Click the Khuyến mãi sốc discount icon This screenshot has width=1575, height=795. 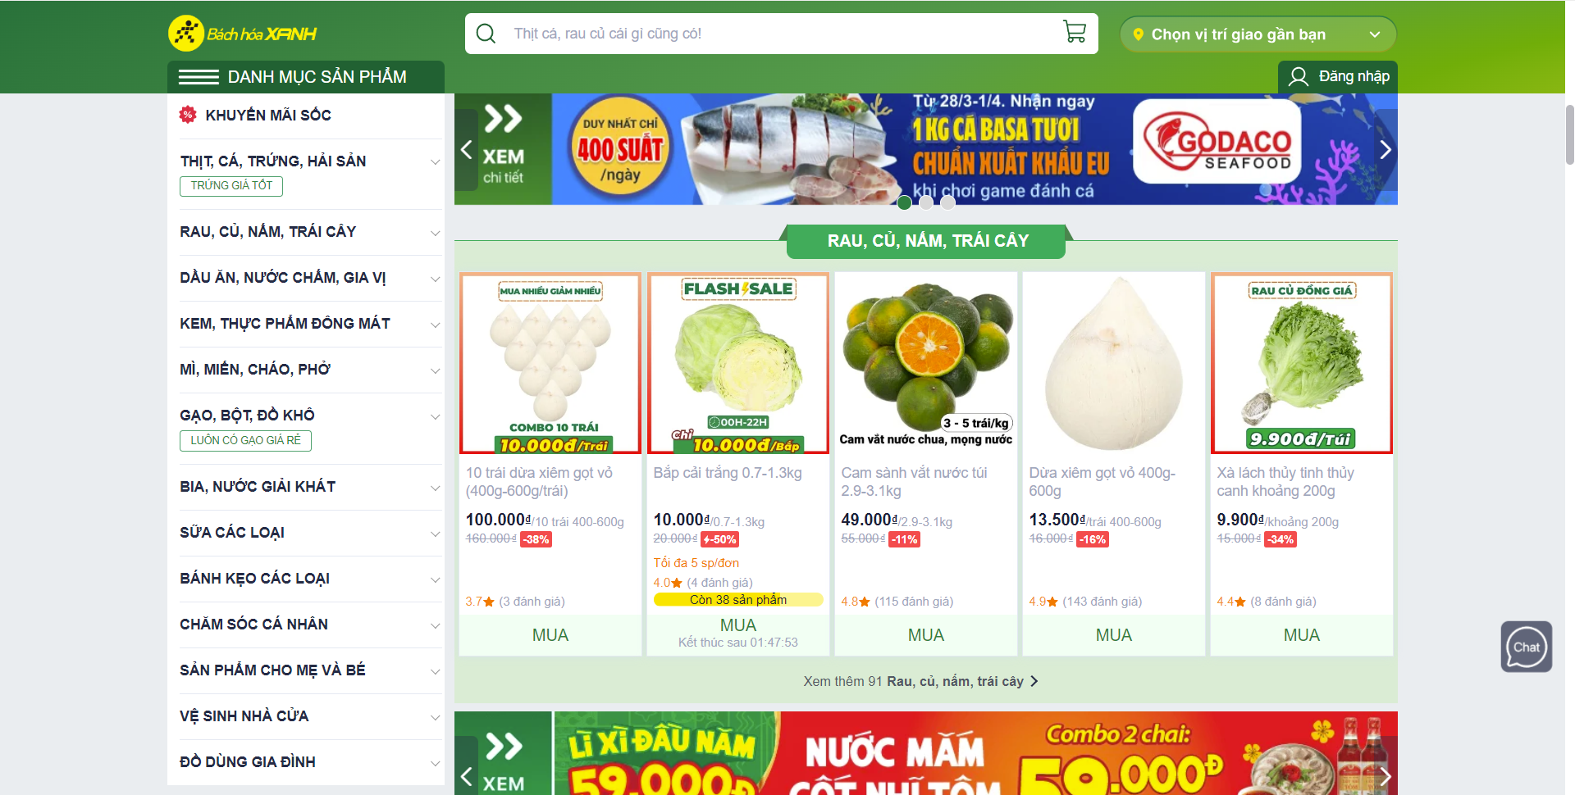[188, 115]
